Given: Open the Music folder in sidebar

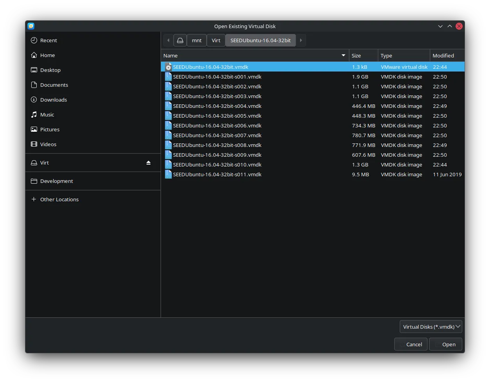Looking at the screenshot, I should click(x=93, y=115).
